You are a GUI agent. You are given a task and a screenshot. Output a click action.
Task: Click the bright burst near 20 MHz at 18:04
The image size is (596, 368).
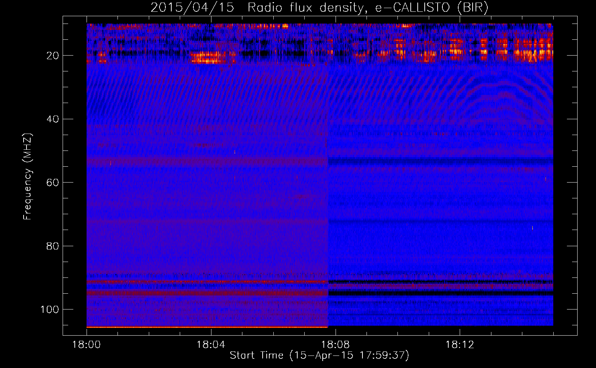(x=208, y=58)
